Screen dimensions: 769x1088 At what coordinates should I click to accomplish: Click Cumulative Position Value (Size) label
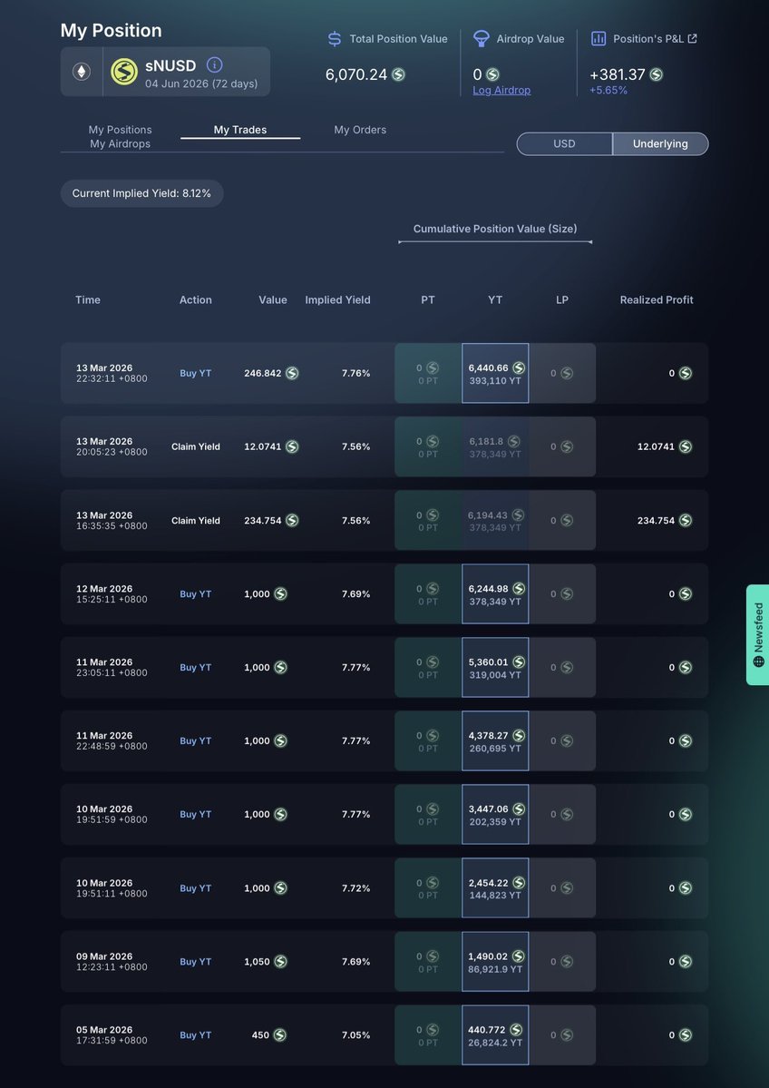coord(495,229)
